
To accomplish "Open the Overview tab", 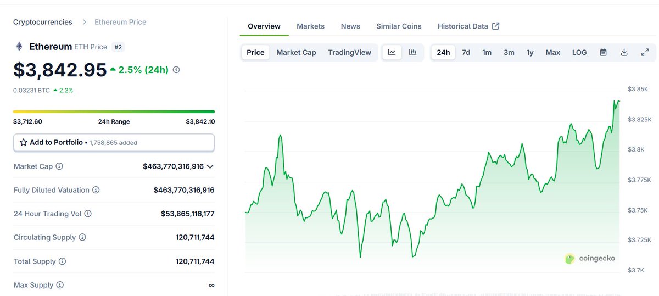I will 264,26.
